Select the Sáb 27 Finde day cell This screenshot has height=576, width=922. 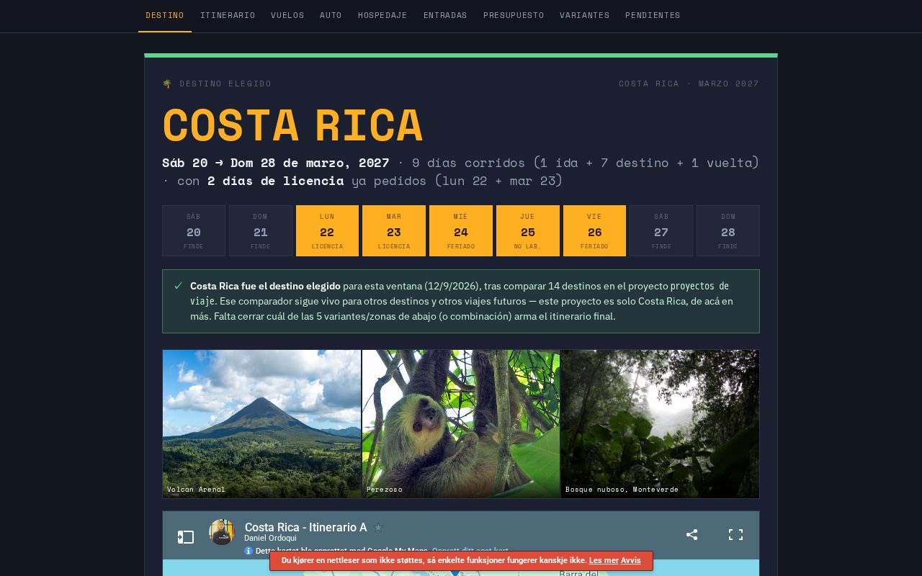click(661, 230)
